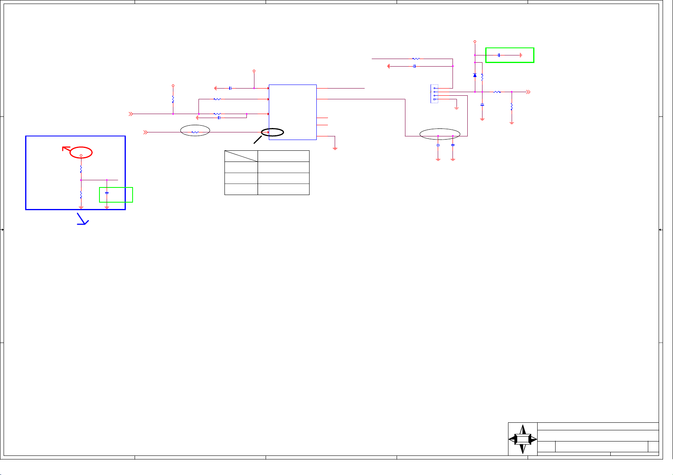Select the resistor inside the thin black ellipse

(x=195, y=132)
